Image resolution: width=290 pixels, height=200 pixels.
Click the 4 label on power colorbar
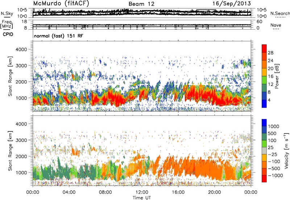[x=269, y=100]
